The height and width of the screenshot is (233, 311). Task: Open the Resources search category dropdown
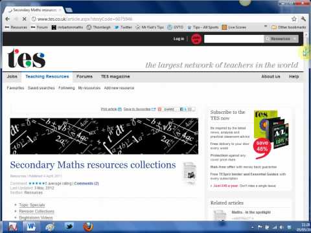[281, 39]
